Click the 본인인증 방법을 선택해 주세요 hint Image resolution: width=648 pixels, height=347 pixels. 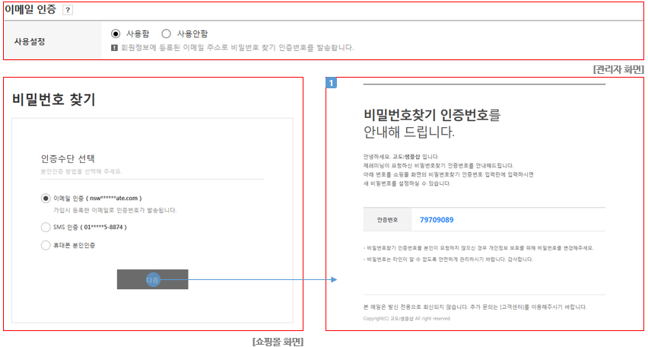click(x=81, y=171)
